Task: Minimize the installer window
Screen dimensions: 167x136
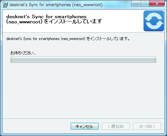Action: pyautogui.click(x=136, y=4)
